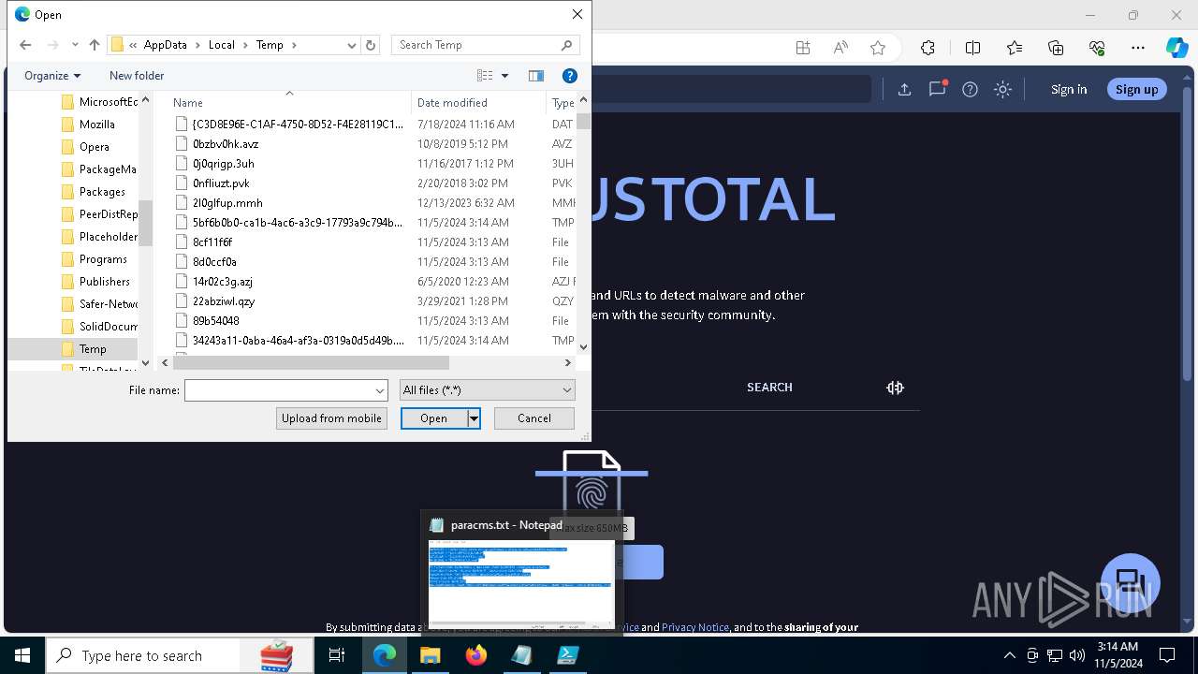1198x674 pixels.
Task: Change view layout icon in dialog
Action: (x=485, y=76)
